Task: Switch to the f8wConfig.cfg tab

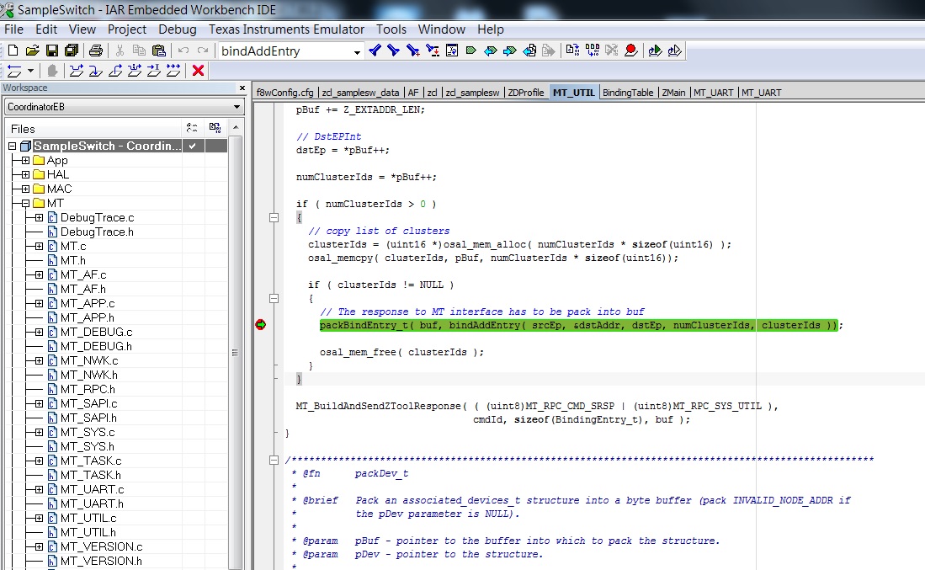Action: pos(285,93)
